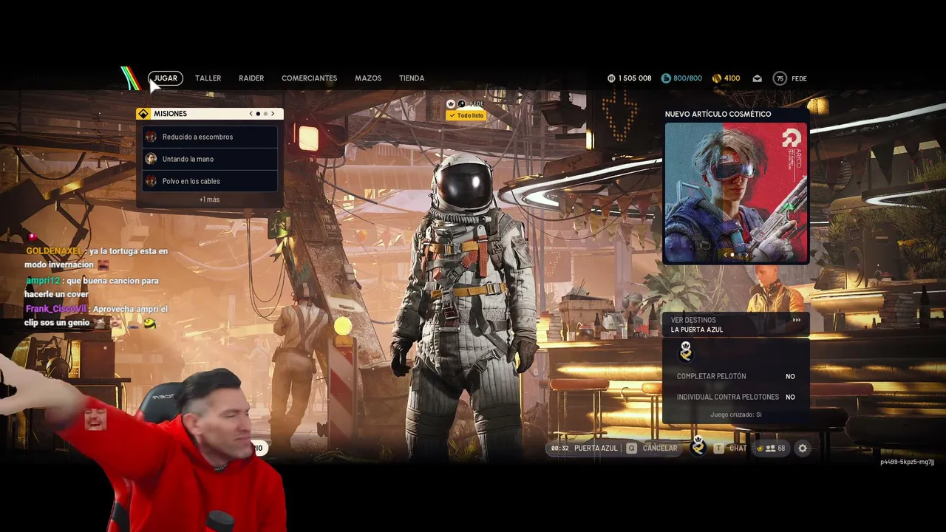Screen dimensions: 946x532
Task: Open the social friends list showing 68
Action: (771, 449)
